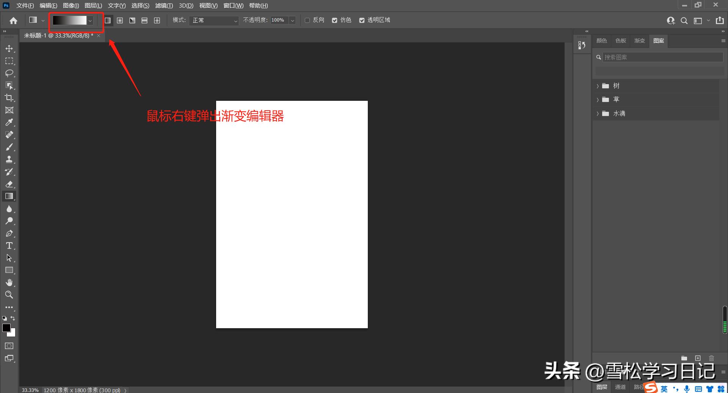This screenshot has height=393, width=728.
Task: Select the Lasso tool
Action: point(9,73)
